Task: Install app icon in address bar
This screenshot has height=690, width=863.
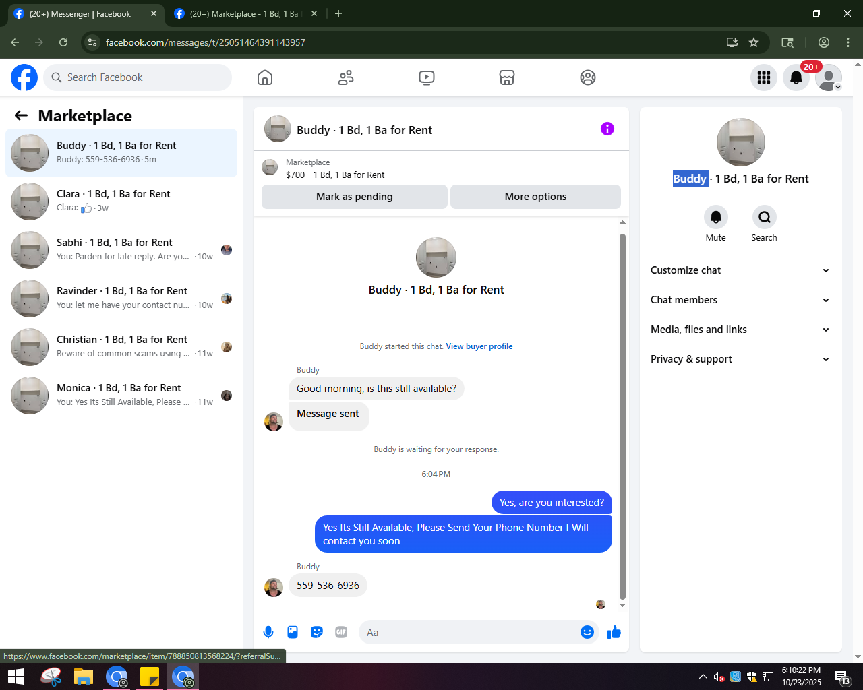Action: point(732,42)
